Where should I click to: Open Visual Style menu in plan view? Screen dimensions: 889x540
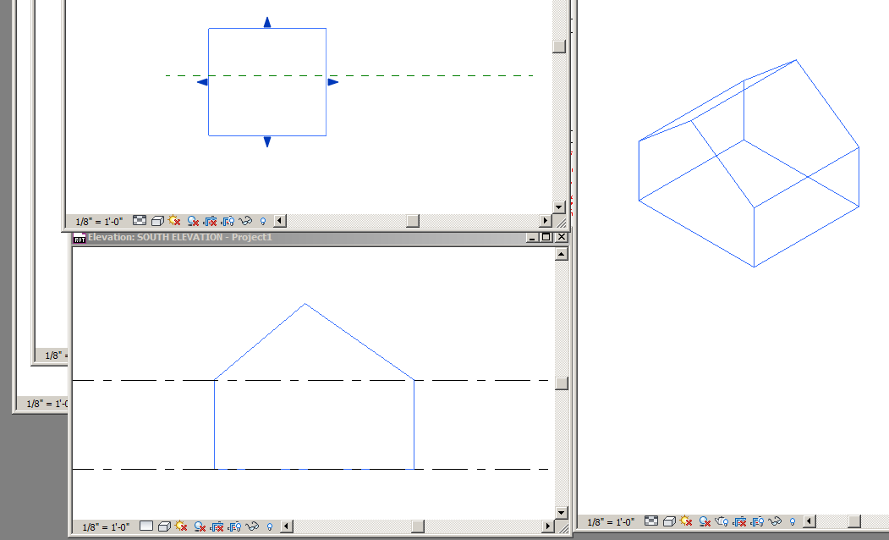coord(157,221)
